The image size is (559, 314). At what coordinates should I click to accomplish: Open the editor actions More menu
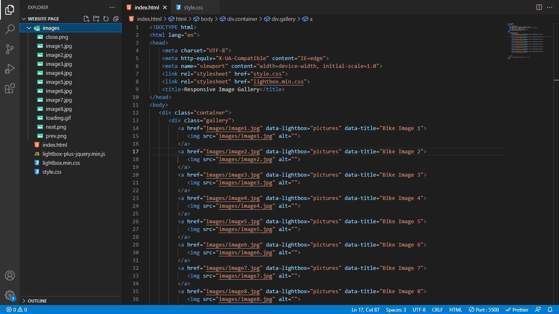[550, 7]
